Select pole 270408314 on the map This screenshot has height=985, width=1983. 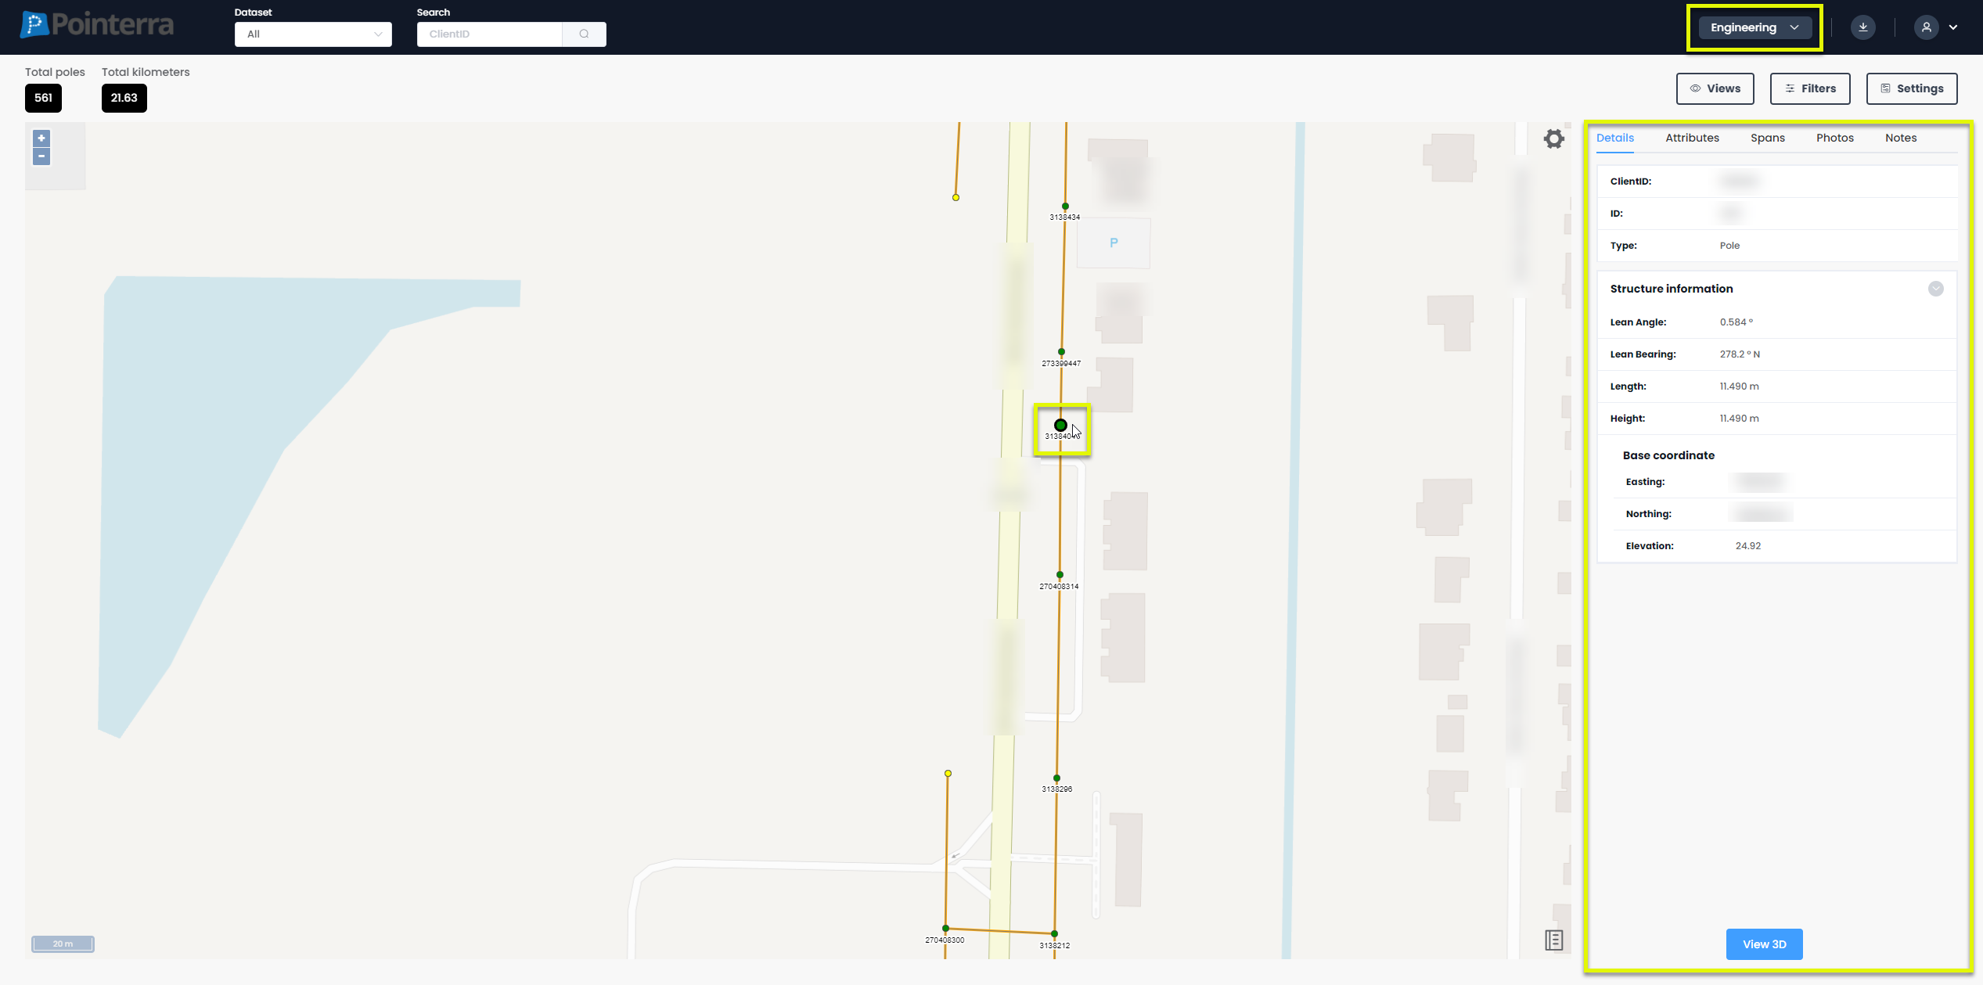point(1060,575)
